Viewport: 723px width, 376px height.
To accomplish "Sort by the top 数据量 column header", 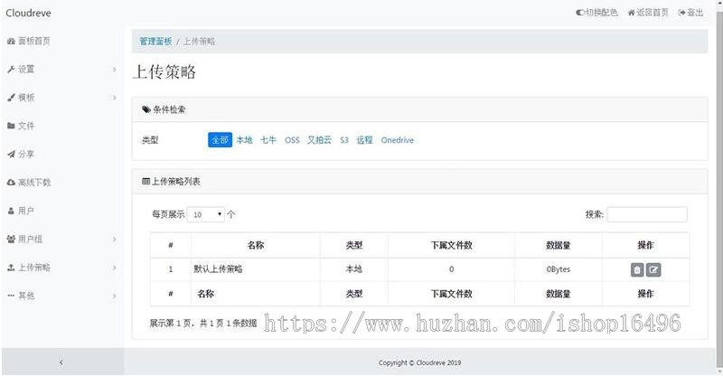I will 559,245.
